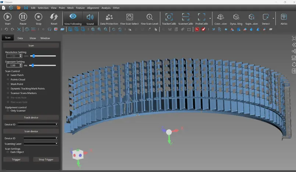296x172 pixels.
Task: Click the red checkmark circle icon
Action: (x=203, y=29)
